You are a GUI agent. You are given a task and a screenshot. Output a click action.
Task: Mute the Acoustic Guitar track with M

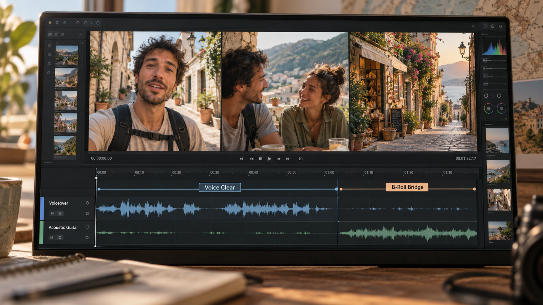(52, 238)
